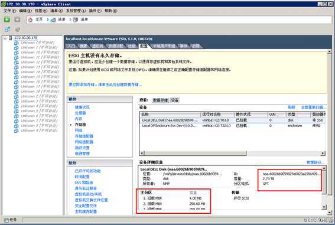The height and width of the screenshot is (225, 335).
Task: Click the VM icon of Unknown 10
Action: coord(16,53)
